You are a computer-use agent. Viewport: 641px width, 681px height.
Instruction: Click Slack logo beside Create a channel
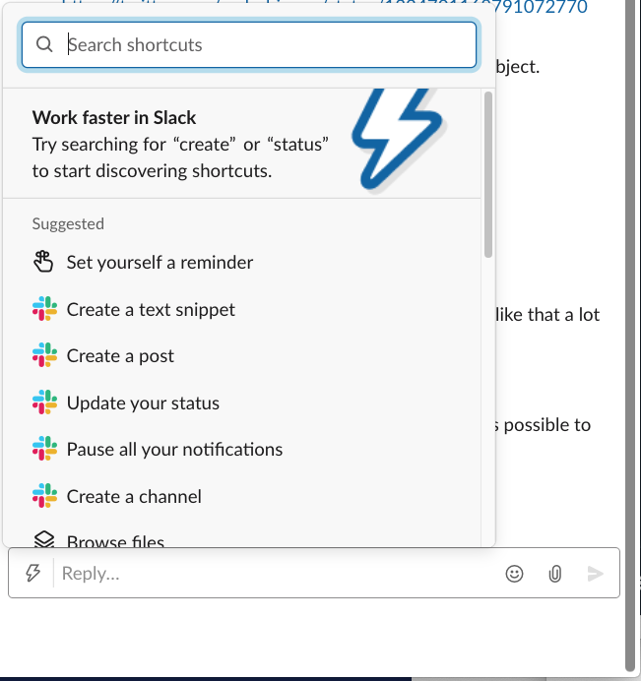[x=44, y=496]
